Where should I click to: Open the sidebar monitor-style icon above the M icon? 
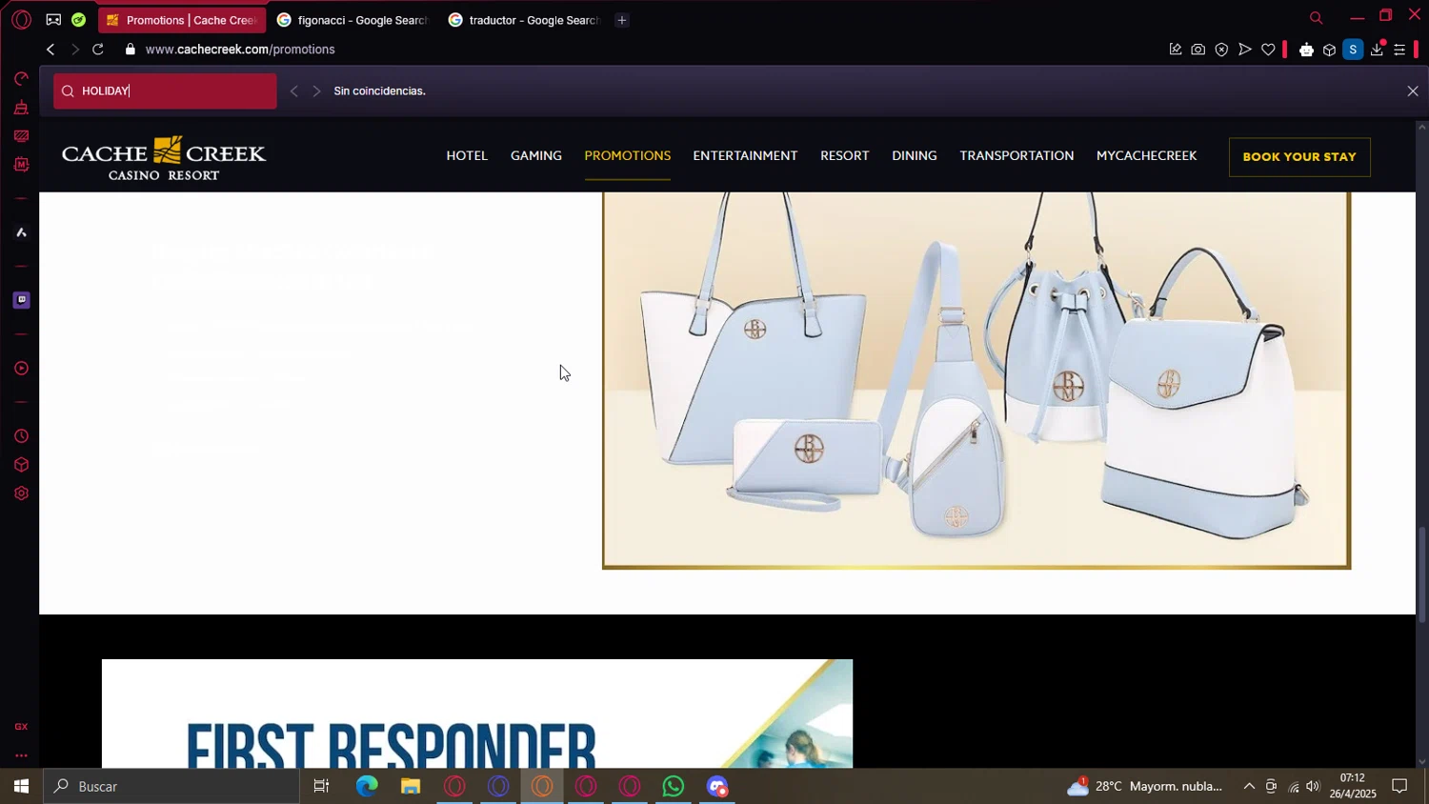[21, 135]
